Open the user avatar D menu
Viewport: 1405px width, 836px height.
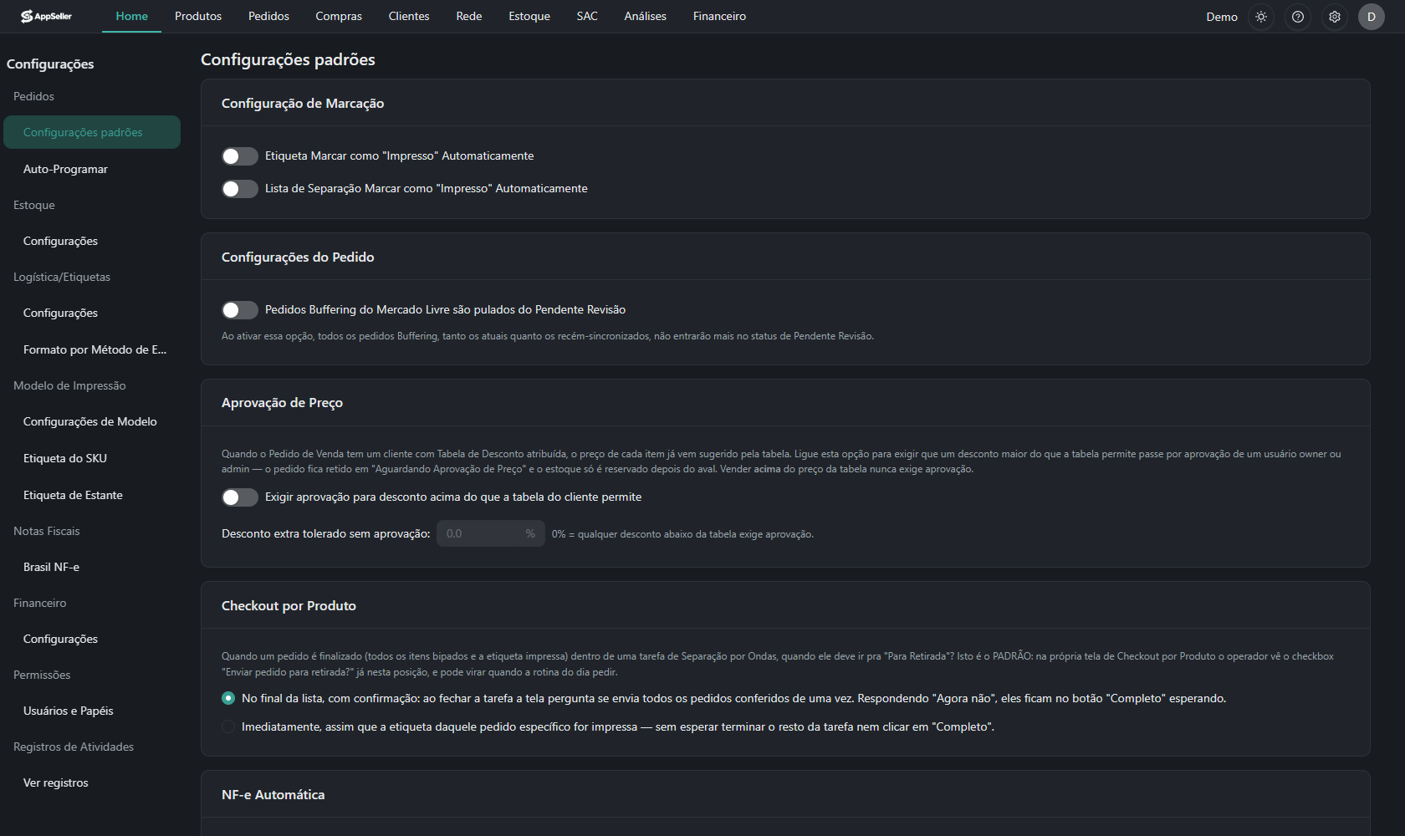tap(1372, 17)
